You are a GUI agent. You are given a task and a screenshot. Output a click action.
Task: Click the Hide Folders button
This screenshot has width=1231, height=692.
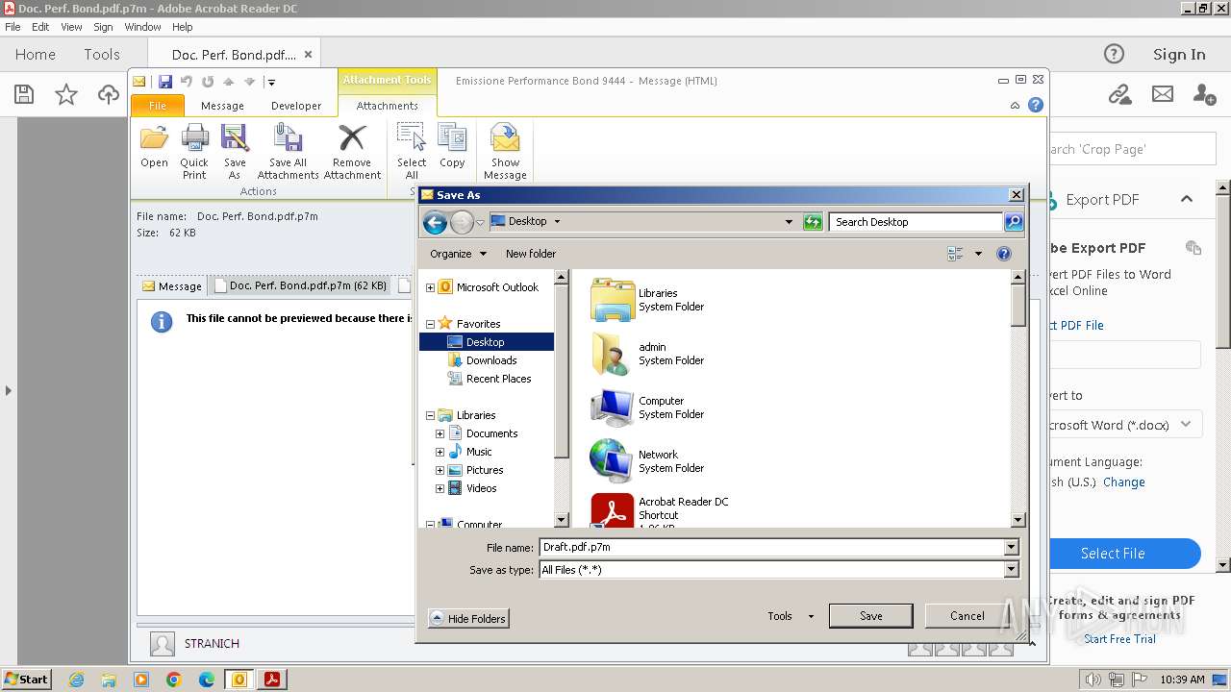pos(467,619)
